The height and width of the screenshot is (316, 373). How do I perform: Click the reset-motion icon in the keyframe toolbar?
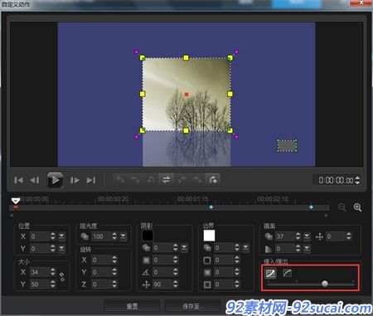212,180
